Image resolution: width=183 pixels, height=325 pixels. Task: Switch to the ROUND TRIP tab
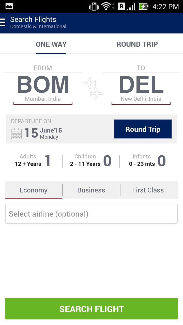(x=137, y=44)
